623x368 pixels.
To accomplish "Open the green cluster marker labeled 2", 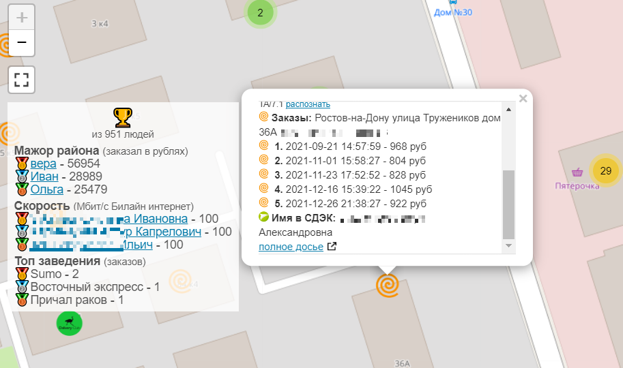I will point(260,13).
